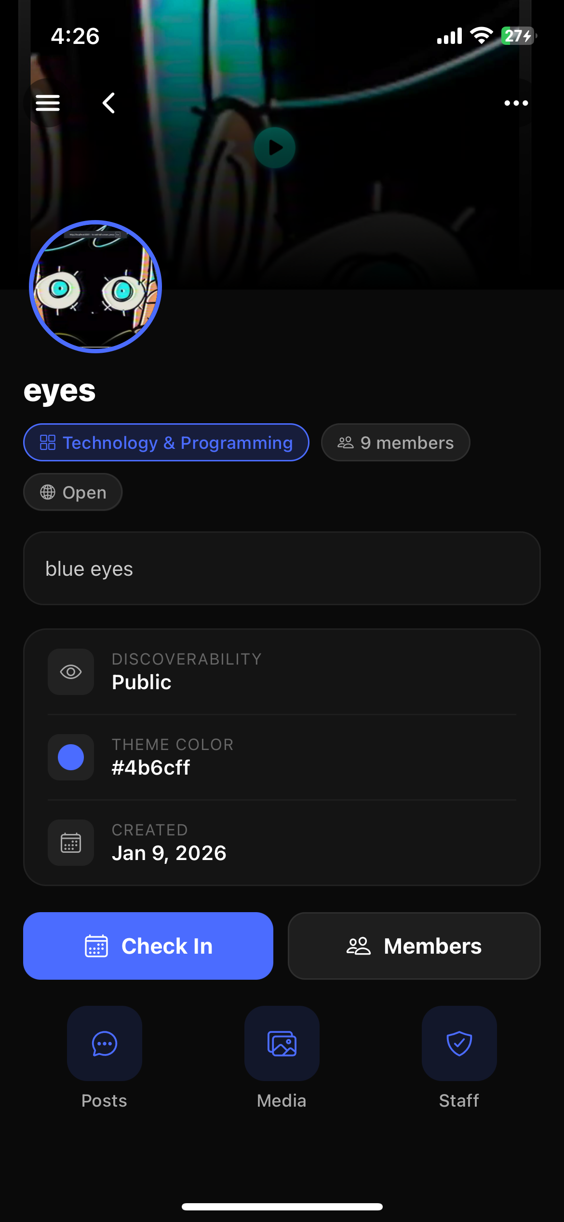Screen dimensions: 564x1222
Task: Tap the 9 members badge
Action: coord(395,443)
